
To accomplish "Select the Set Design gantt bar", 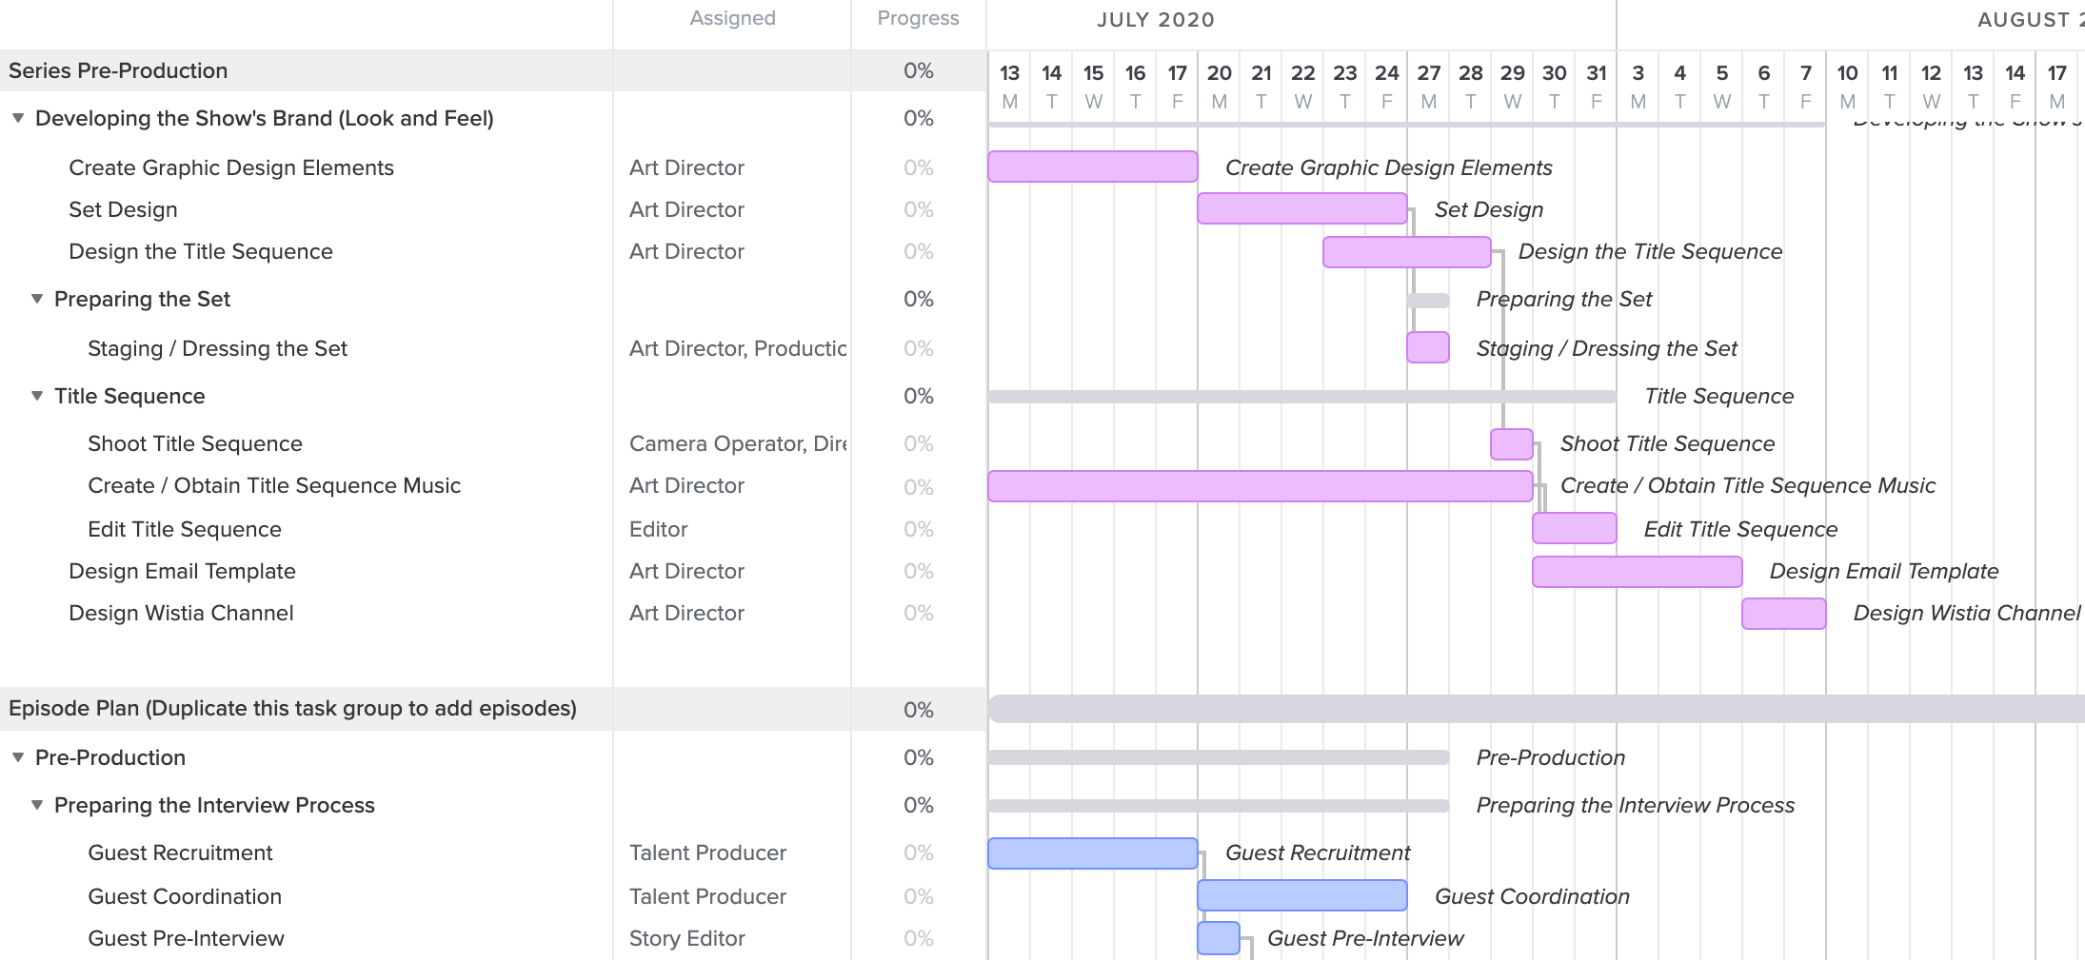I will tap(1301, 208).
